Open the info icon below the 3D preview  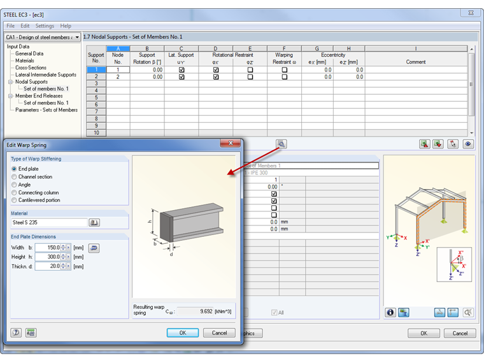point(390,313)
